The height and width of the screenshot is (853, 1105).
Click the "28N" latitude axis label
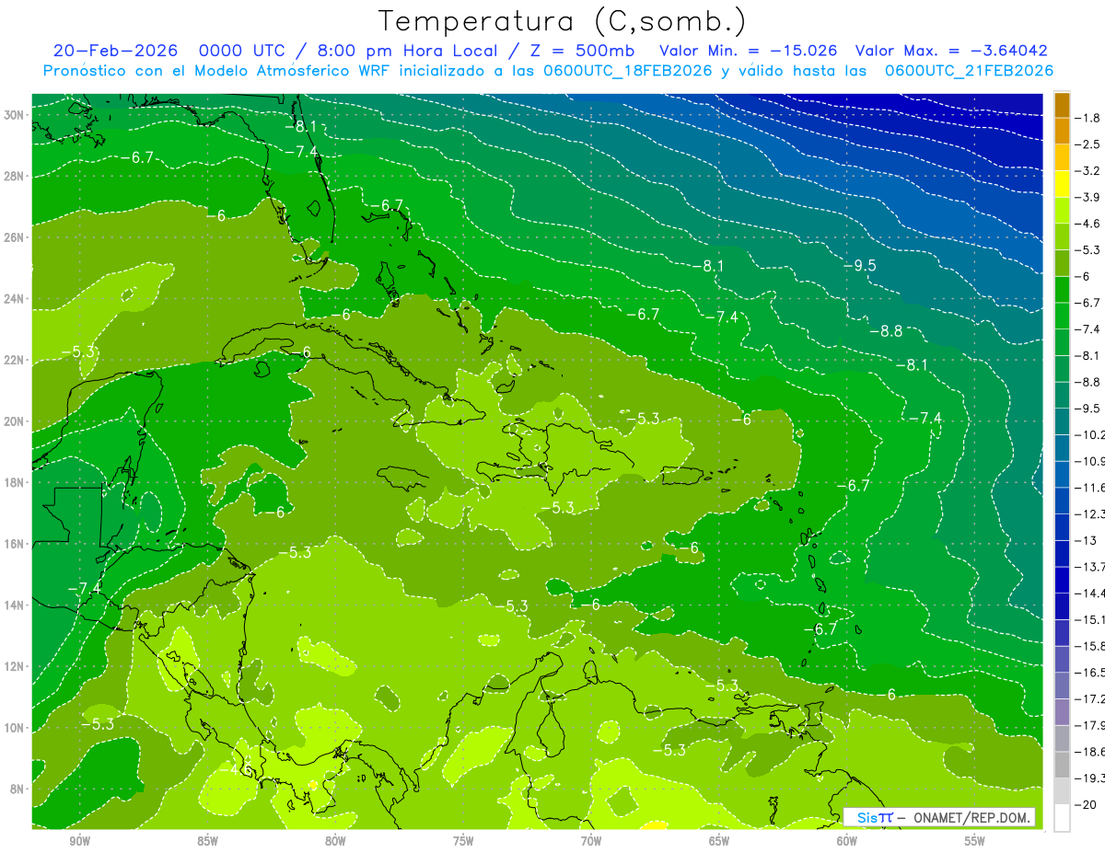click(13, 176)
